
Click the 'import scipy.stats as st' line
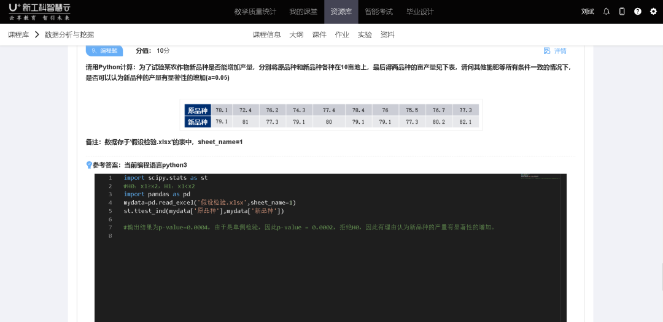coord(166,178)
